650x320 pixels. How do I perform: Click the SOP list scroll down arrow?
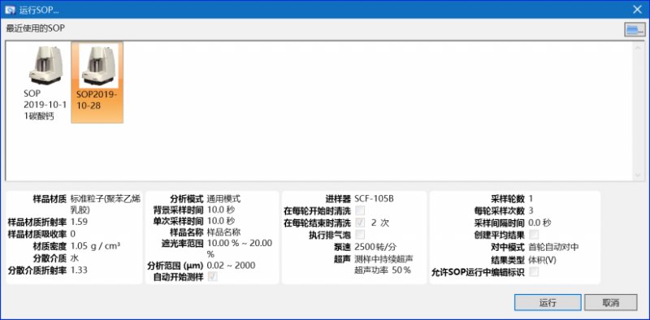[x=639, y=175]
